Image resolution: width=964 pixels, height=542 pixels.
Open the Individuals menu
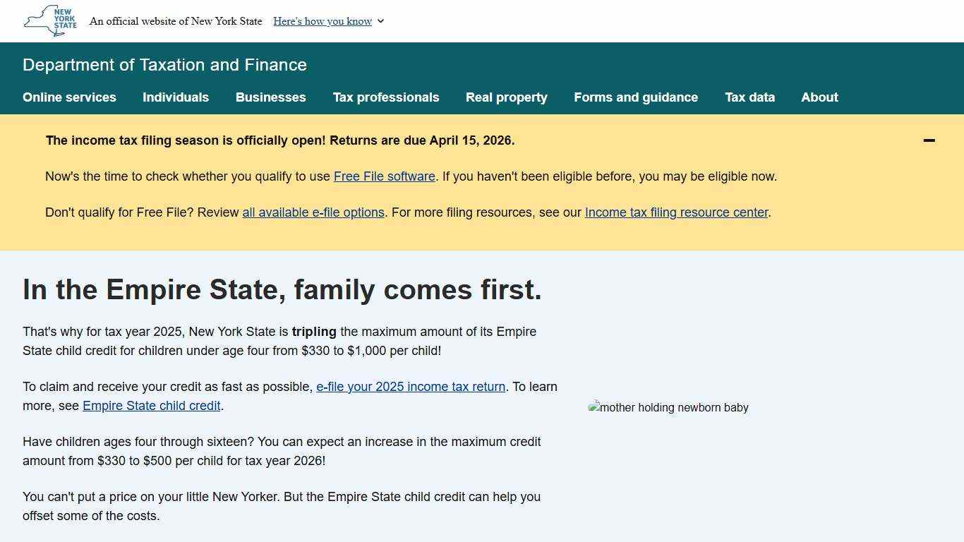(x=176, y=97)
